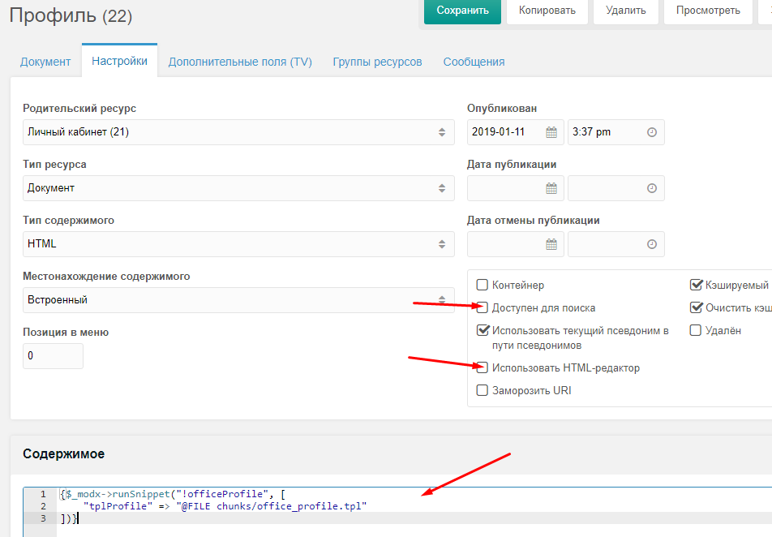Enable Использовать HTML-редактор checkbox
Screen dimensions: 772x537
click(482, 367)
